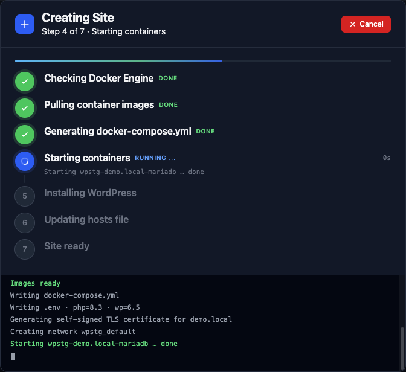Click the green check icon for Pulling container images
This screenshot has width=406, height=372.
click(25, 108)
